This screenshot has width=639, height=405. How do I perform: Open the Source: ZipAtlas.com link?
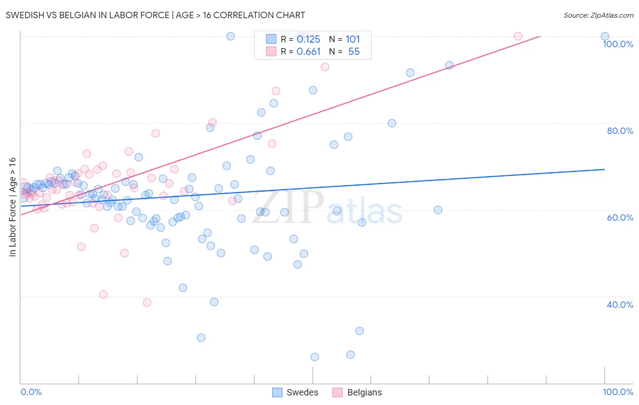[599, 15]
